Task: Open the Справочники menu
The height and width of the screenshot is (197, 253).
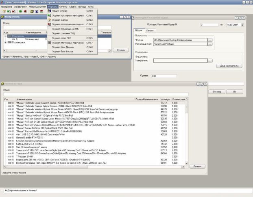Action: point(20,7)
